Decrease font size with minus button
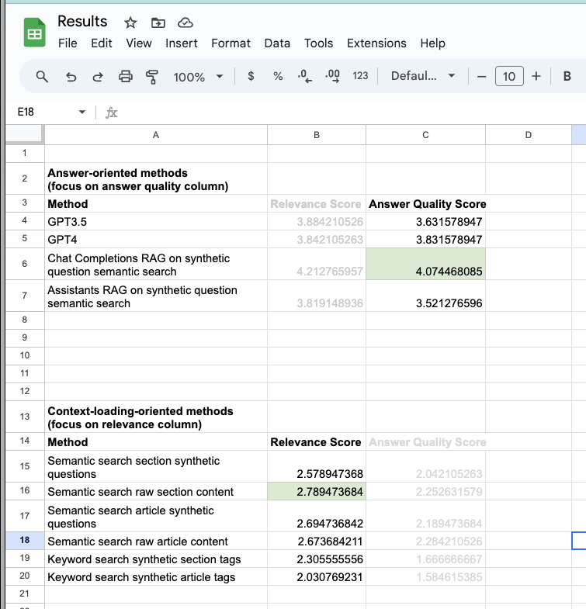This screenshot has height=609, width=586. coord(481,76)
